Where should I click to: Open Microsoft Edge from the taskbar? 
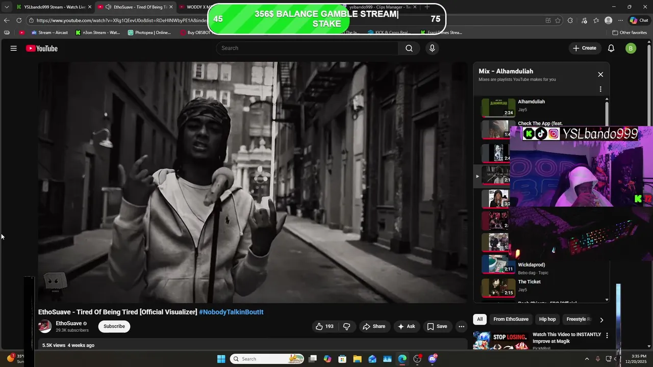(x=403, y=359)
